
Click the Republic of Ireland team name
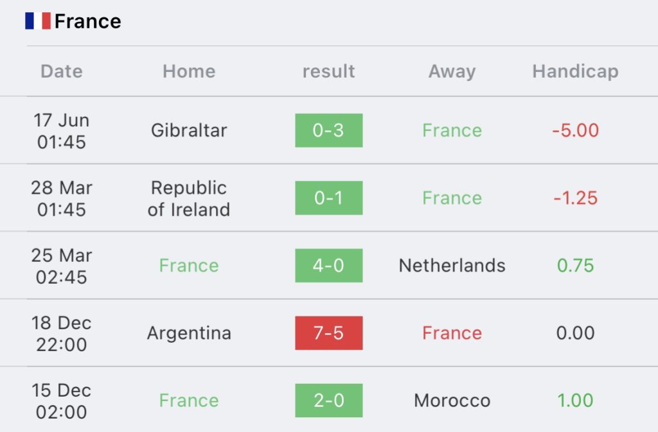click(x=189, y=198)
